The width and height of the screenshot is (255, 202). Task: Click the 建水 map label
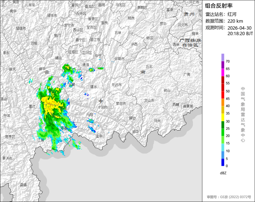pos(93,87)
